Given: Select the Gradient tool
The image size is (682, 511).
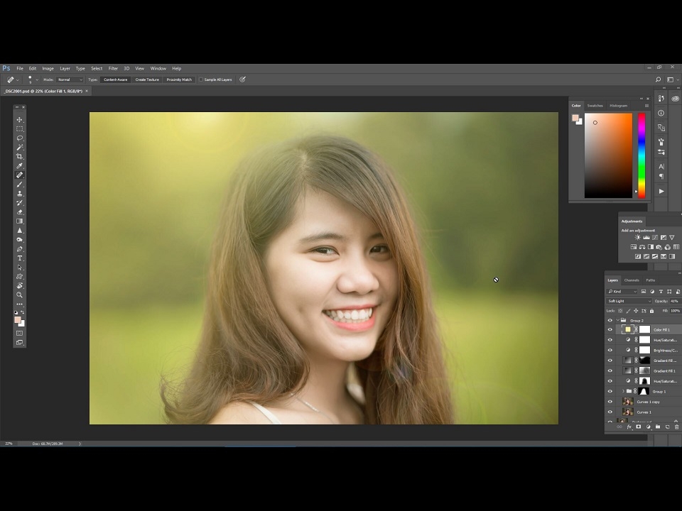Looking at the screenshot, I should 20,221.
